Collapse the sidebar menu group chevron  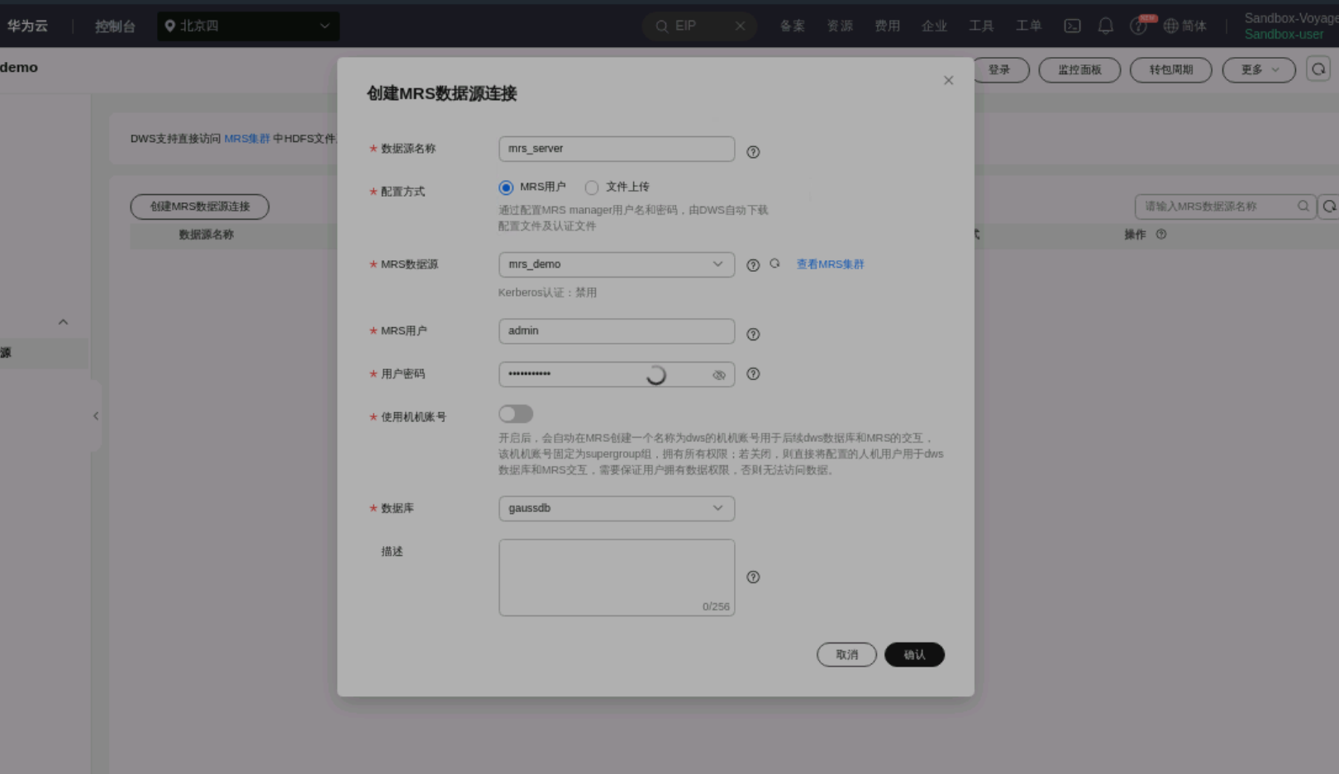tap(63, 322)
